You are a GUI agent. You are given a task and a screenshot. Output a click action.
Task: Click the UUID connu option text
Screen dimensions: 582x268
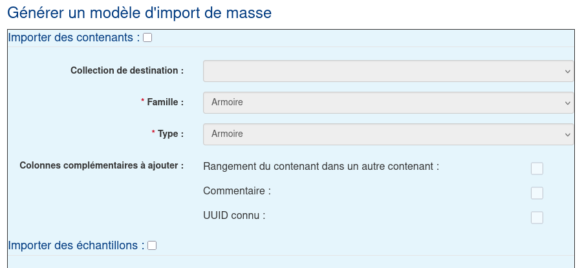tap(234, 215)
